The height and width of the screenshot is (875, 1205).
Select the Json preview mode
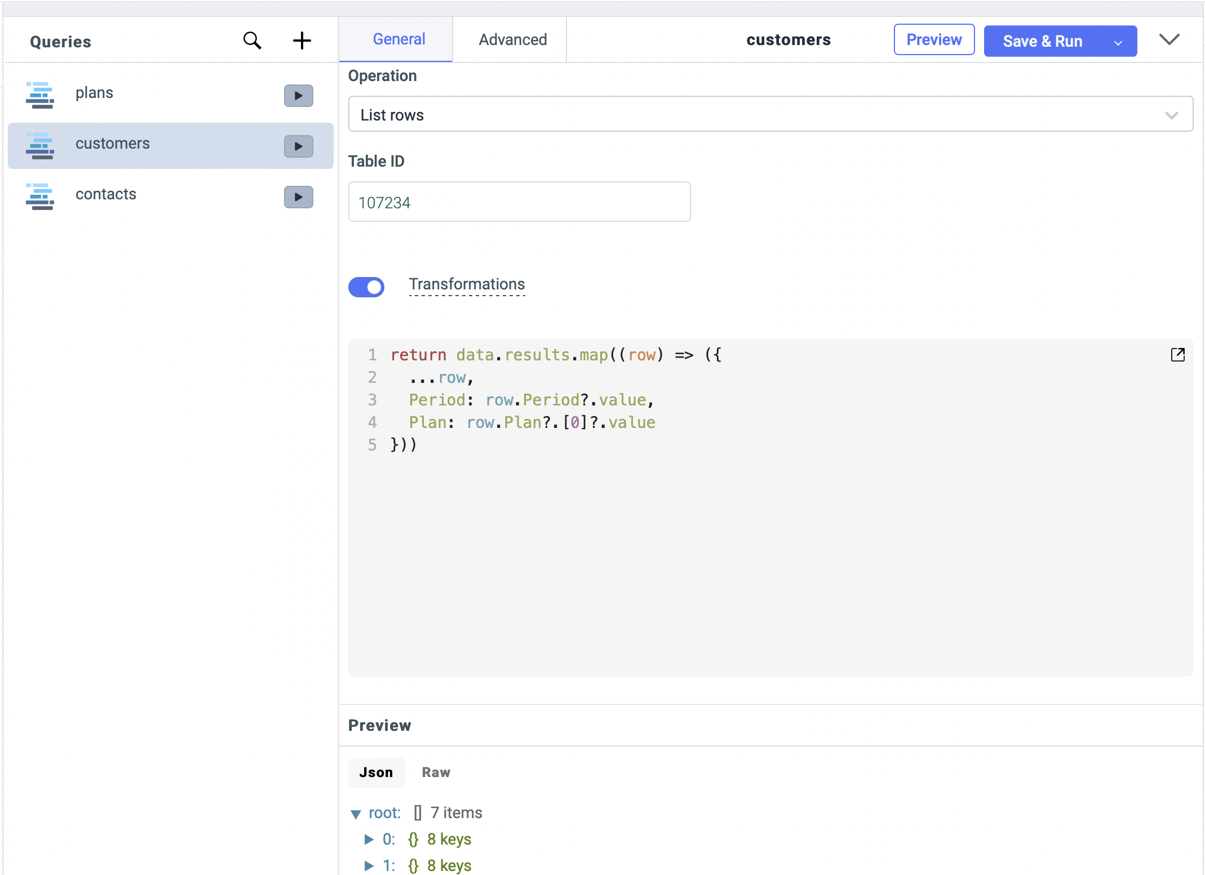pos(376,773)
